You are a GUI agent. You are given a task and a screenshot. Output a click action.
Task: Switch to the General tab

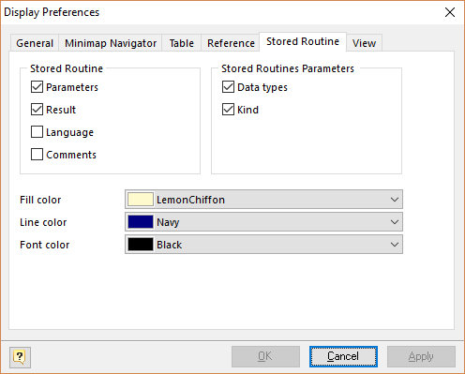(x=35, y=43)
